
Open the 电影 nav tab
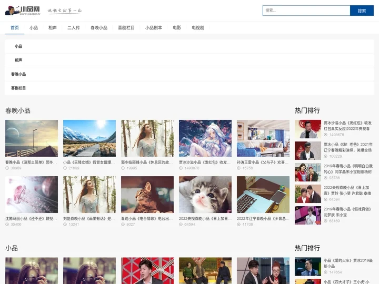tap(177, 28)
